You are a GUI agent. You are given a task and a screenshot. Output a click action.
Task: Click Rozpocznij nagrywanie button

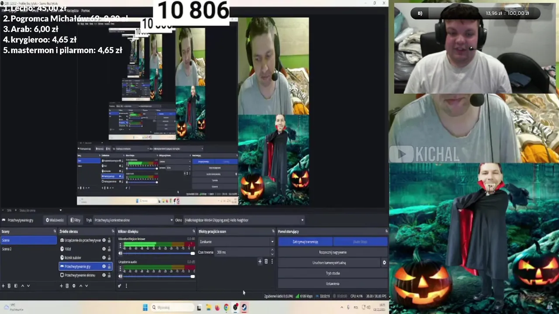pos(333,252)
